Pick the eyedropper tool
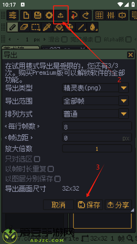The image size is (137, 244). point(47,27)
